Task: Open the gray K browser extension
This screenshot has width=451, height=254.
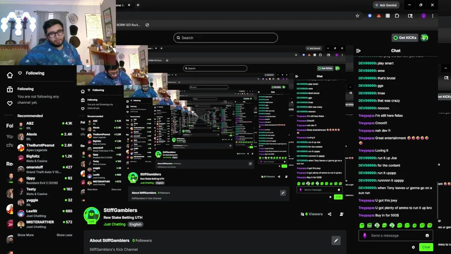Action: (x=388, y=16)
